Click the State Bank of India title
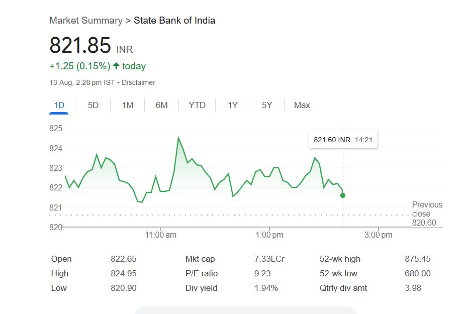Screen dimensions: 467x314 174,21
